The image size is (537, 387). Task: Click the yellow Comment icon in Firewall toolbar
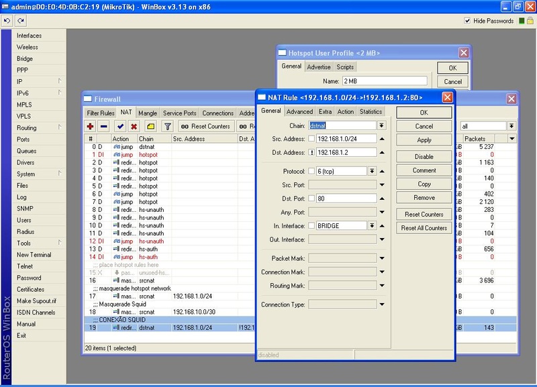click(150, 126)
